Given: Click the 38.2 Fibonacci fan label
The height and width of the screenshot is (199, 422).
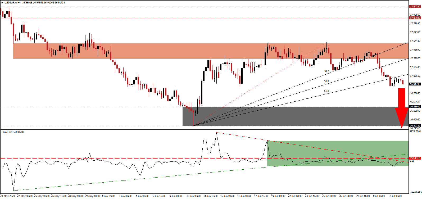Looking at the screenshot, I should (326, 71).
